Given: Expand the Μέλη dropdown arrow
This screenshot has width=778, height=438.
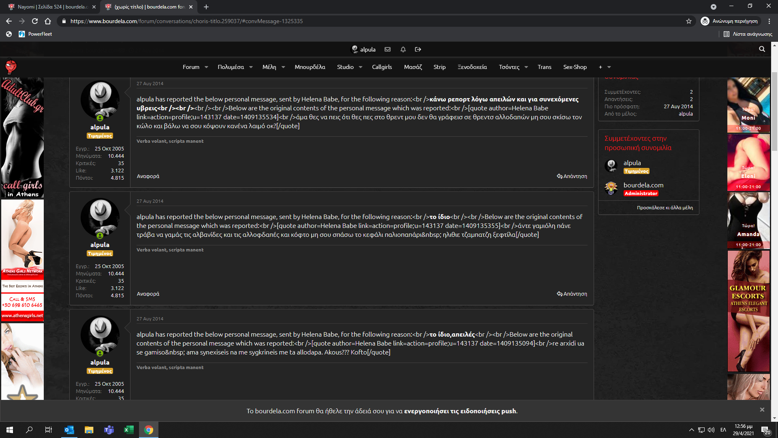Looking at the screenshot, I should click(x=283, y=67).
